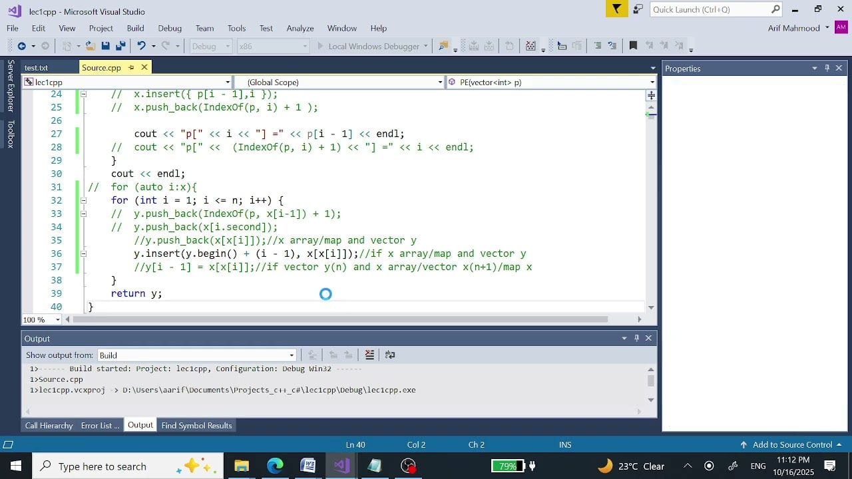Click the Windows Start button
This screenshot has height=479, width=852.
point(15,466)
